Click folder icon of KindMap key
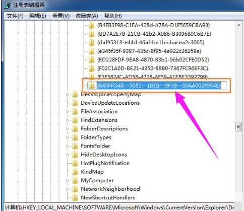Screen dimensions: 244x211 [75, 172]
